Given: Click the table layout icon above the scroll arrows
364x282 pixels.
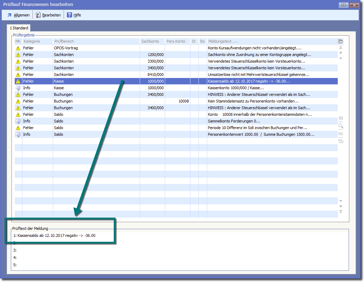Looking at the screenshot, I should [x=341, y=41].
